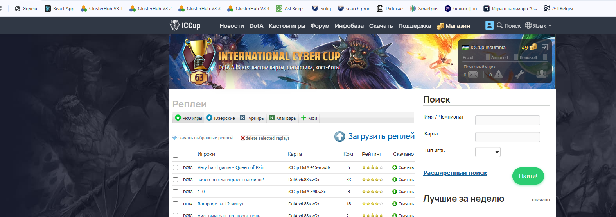
Task: Click green download icon for Rampage replay
Action: point(395,204)
